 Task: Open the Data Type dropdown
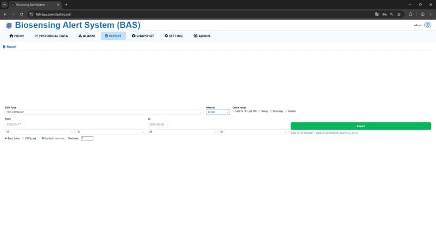coord(104,112)
